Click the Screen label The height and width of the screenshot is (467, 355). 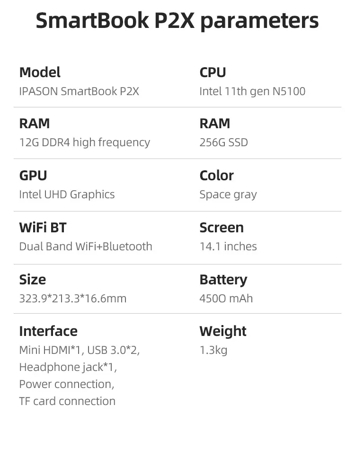click(x=222, y=228)
